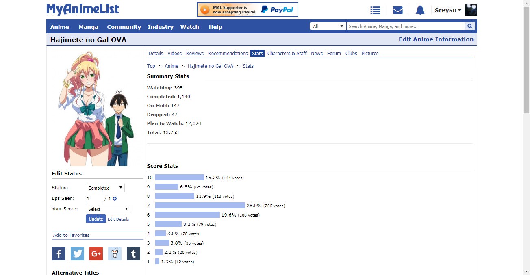Image resolution: width=530 pixels, height=275 pixels.
Task: Share on Reddit icon
Action: [115, 254]
